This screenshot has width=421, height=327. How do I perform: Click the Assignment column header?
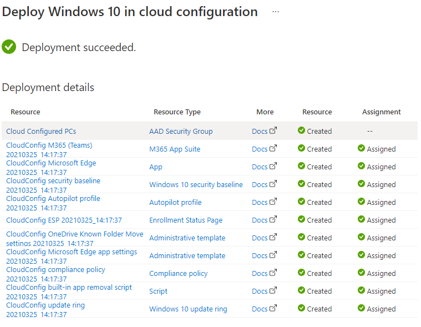(381, 112)
